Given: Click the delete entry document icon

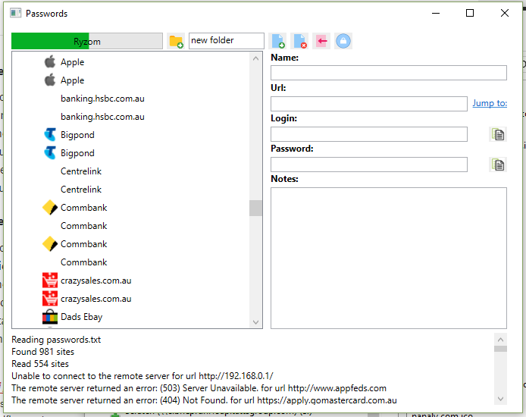Looking at the screenshot, I should click(x=299, y=41).
